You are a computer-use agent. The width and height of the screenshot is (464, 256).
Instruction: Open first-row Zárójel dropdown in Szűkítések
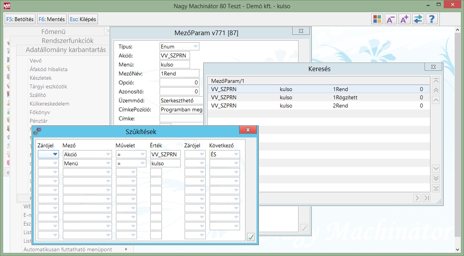55,154
